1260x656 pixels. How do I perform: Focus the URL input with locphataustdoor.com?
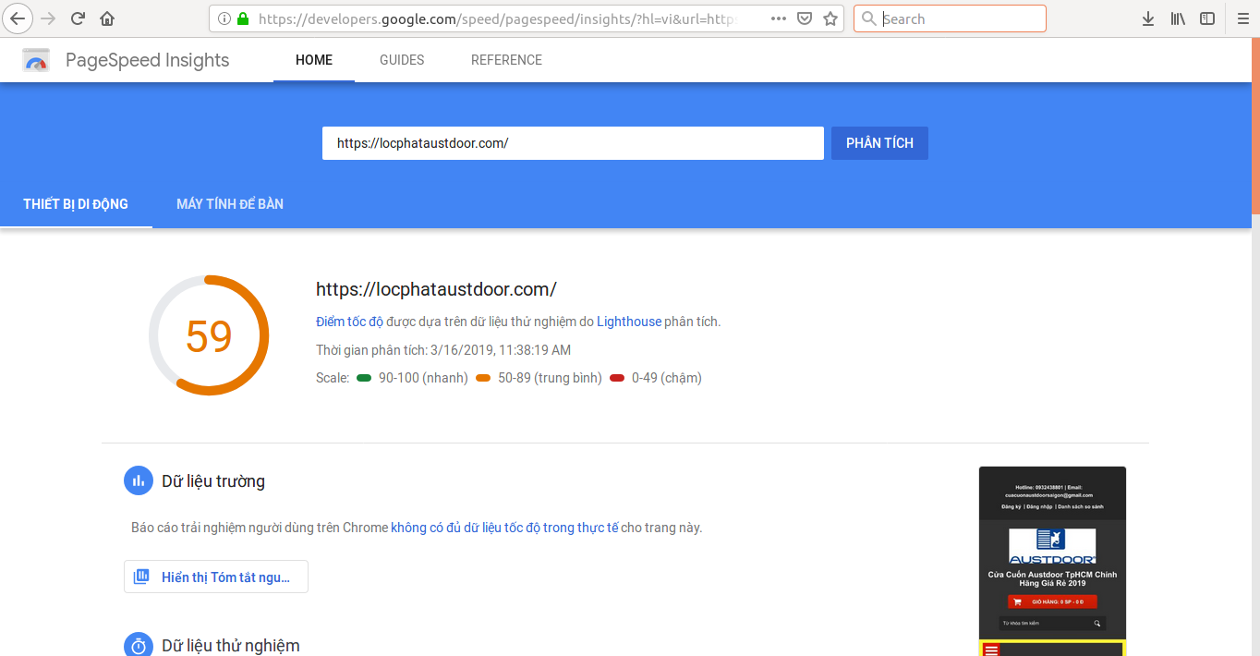point(573,143)
